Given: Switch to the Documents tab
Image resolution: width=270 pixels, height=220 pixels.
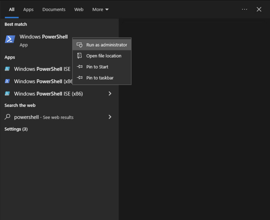Looking at the screenshot, I should (x=54, y=9).
